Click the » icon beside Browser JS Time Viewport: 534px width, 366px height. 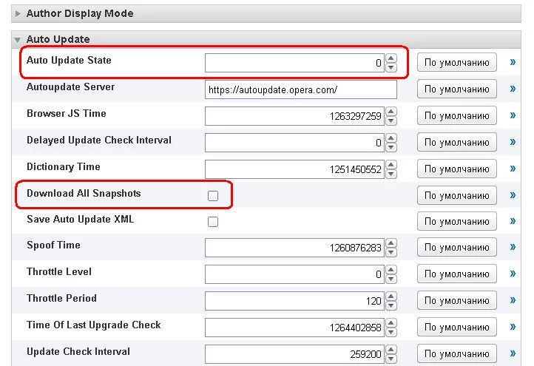coord(513,116)
